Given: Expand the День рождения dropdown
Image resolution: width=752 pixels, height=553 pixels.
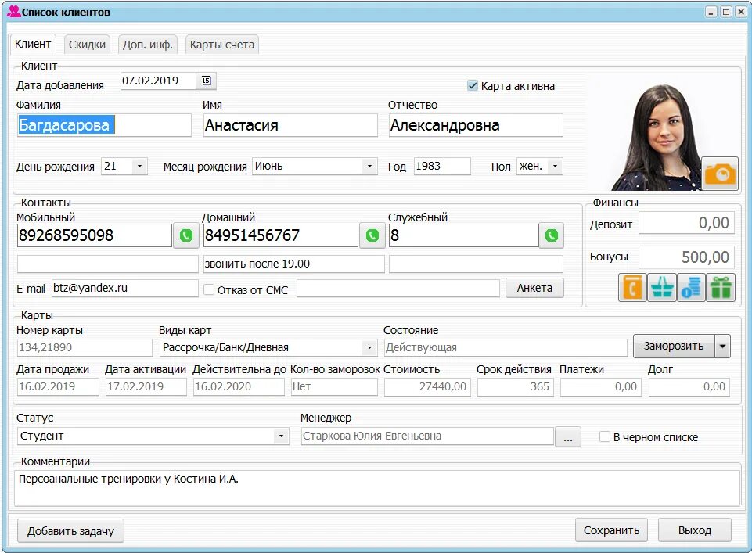Looking at the screenshot, I should (x=139, y=167).
